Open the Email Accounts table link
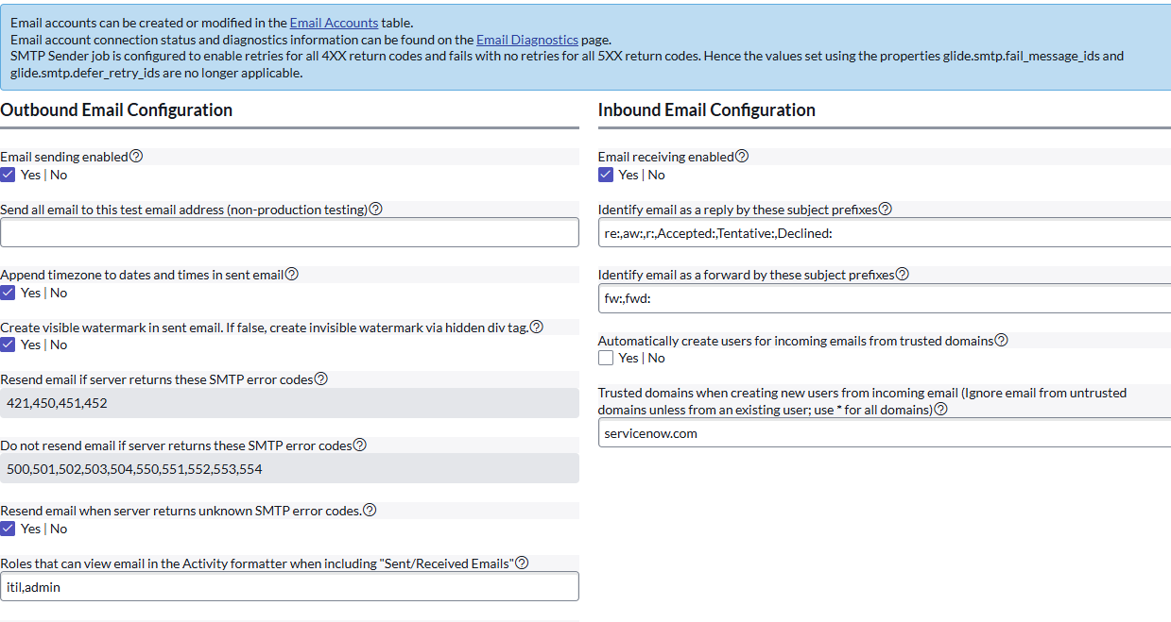 pos(334,23)
